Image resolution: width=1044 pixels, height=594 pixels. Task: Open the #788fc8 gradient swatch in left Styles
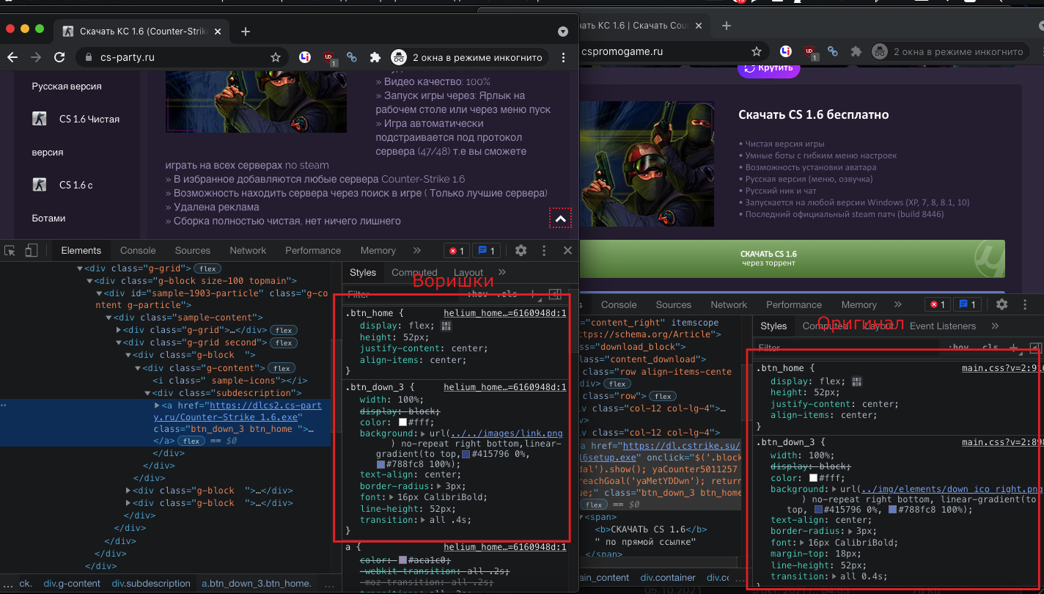(x=381, y=464)
